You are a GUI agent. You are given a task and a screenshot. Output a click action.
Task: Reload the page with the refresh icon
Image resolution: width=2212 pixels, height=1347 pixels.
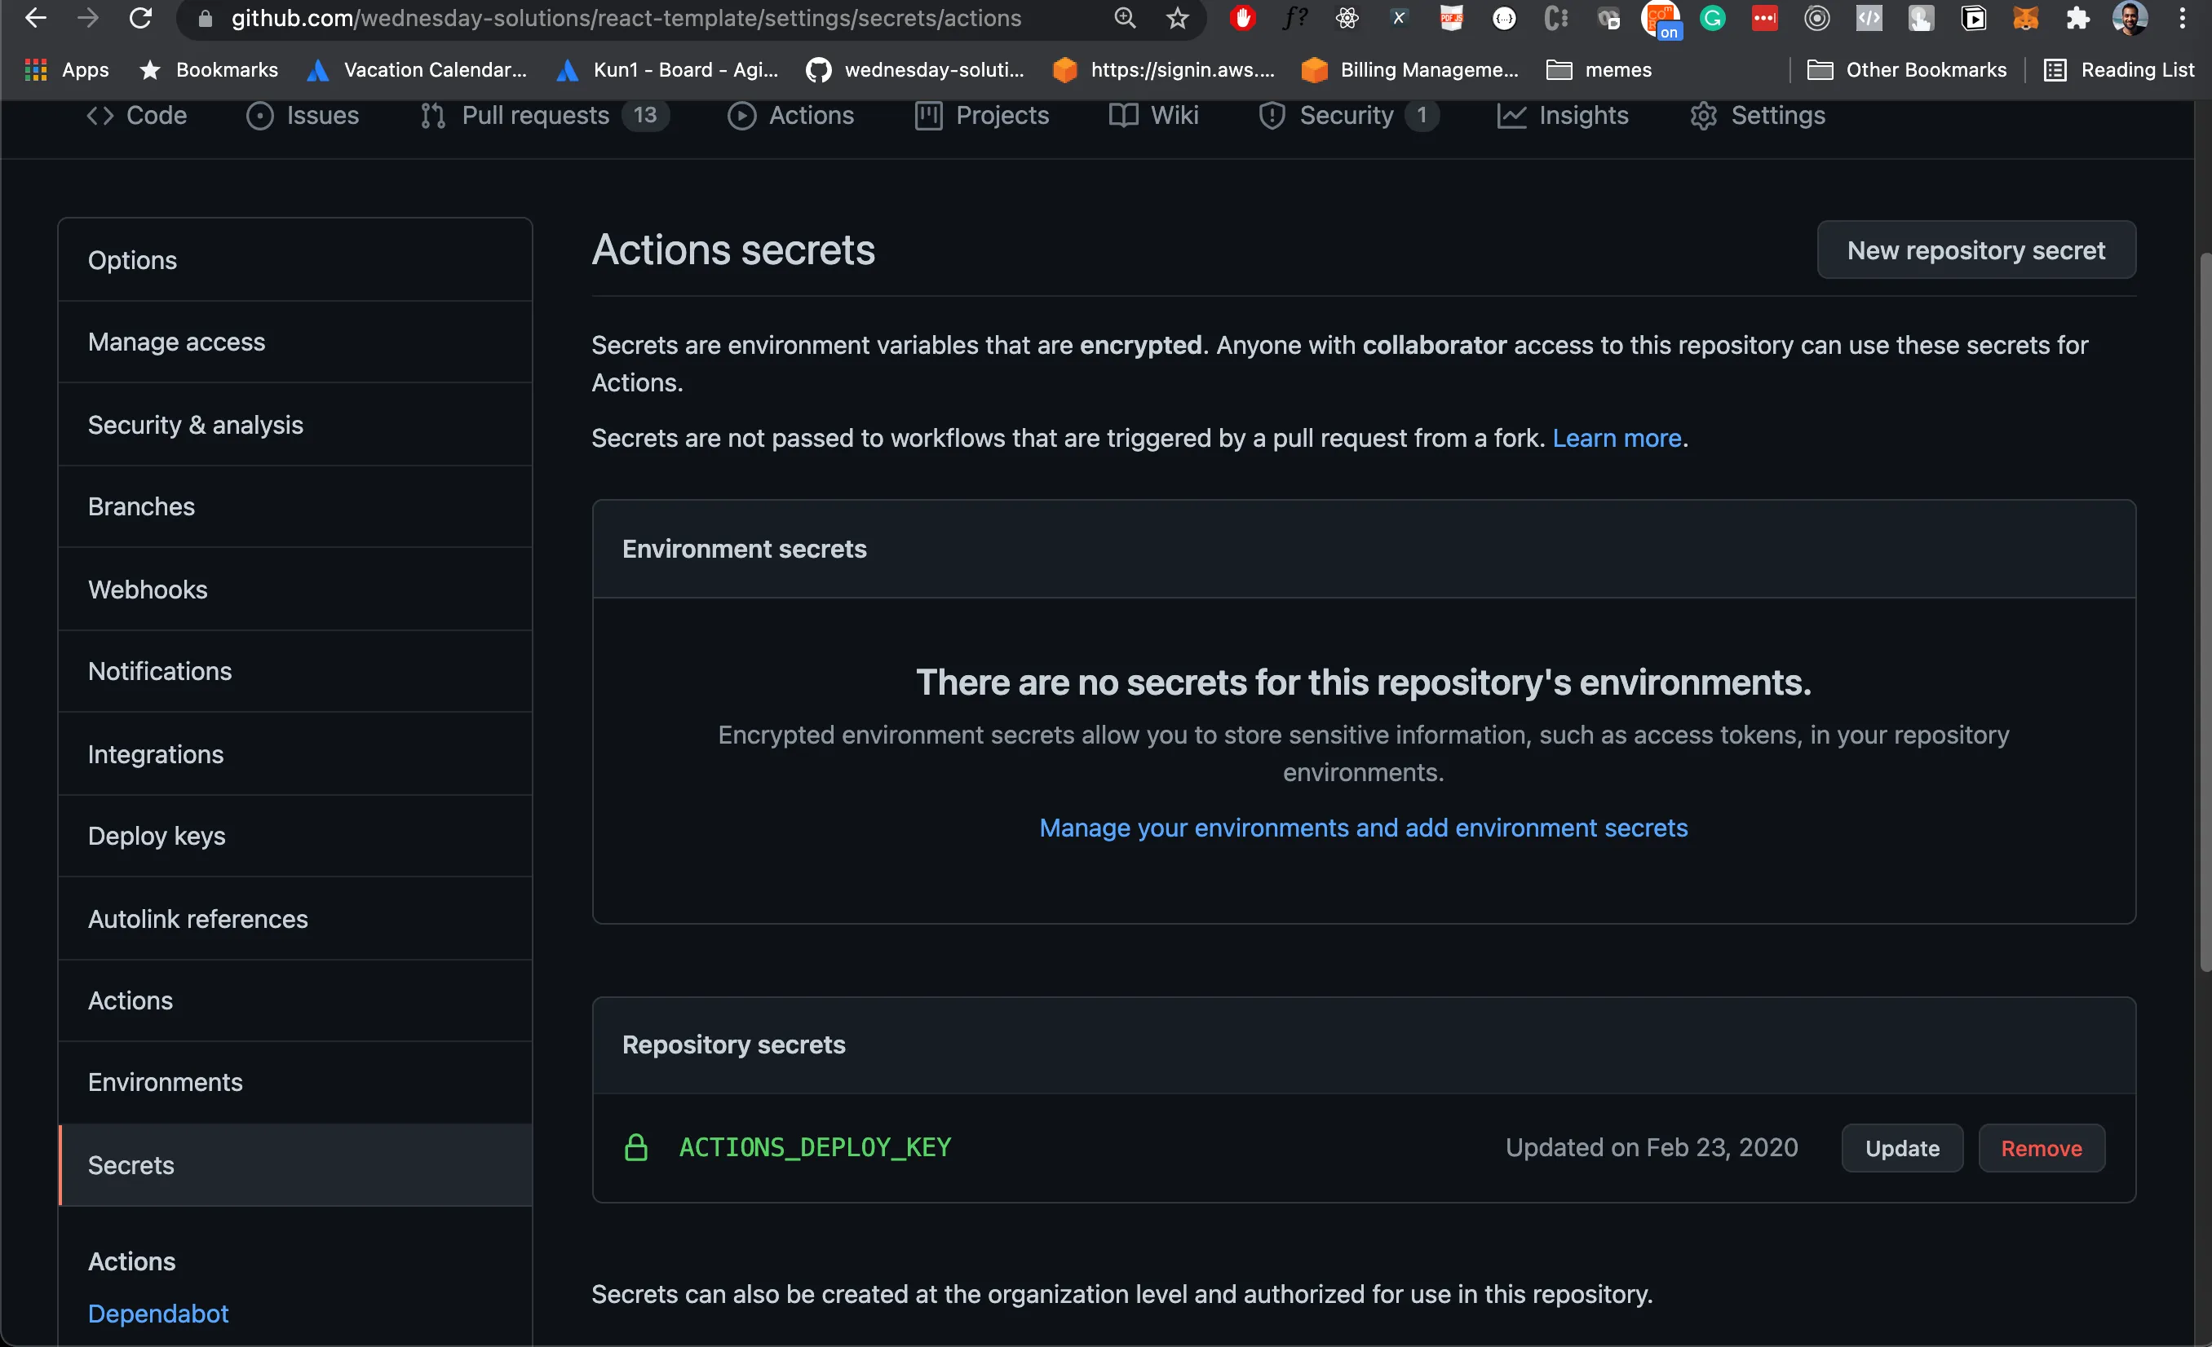pyautogui.click(x=141, y=18)
